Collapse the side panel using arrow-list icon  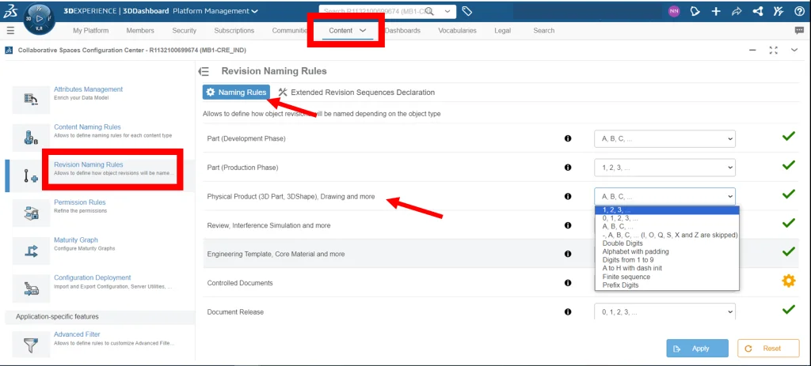[204, 71]
